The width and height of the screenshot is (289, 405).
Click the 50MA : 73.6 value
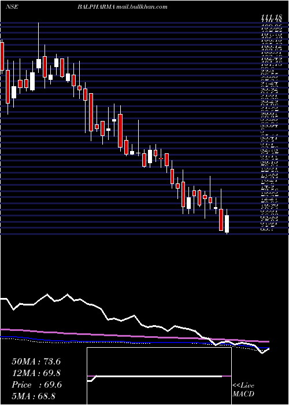point(36,362)
